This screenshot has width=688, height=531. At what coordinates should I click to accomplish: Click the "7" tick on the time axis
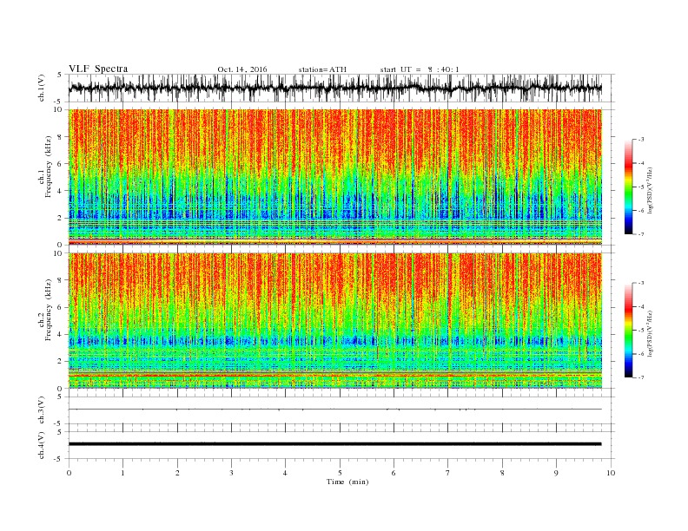point(448,473)
